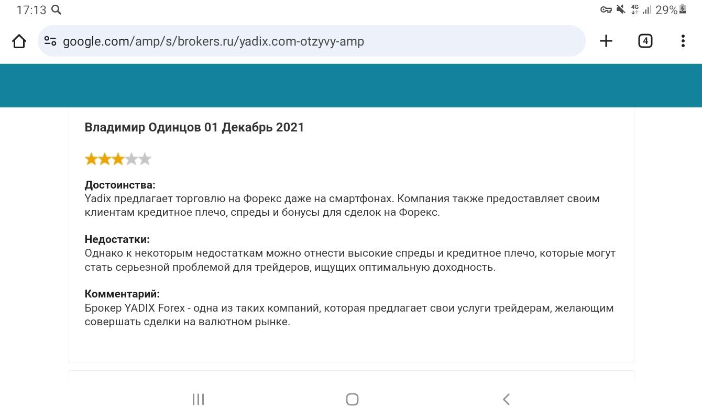Open the browser home icon

(19, 40)
